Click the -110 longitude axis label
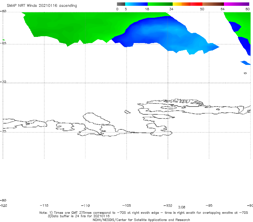This screenshot has width=253, height=222. click(85, 206)
